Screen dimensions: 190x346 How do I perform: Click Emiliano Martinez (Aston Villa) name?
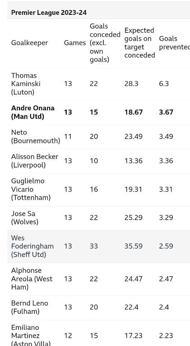tap(31, 336)
